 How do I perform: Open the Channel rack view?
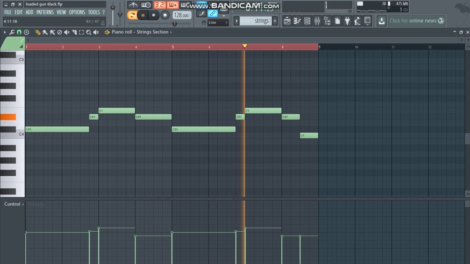tap(307, 21)
